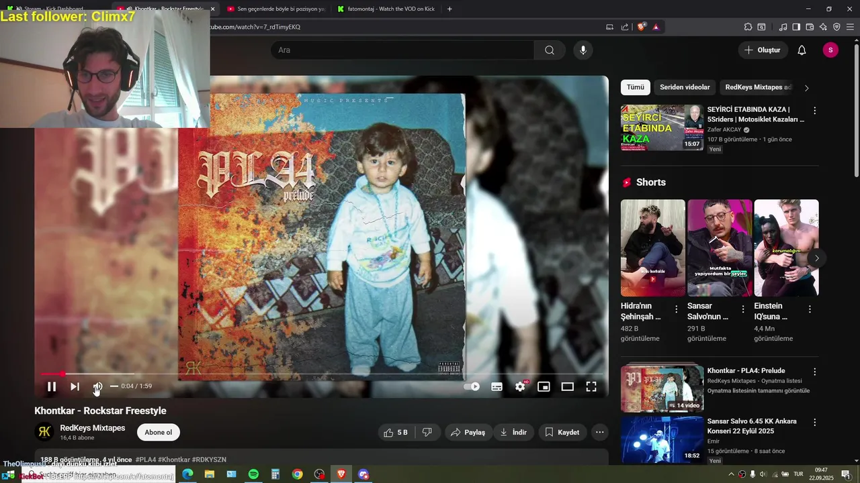Open a new browser tab

(x=449, y=9)
